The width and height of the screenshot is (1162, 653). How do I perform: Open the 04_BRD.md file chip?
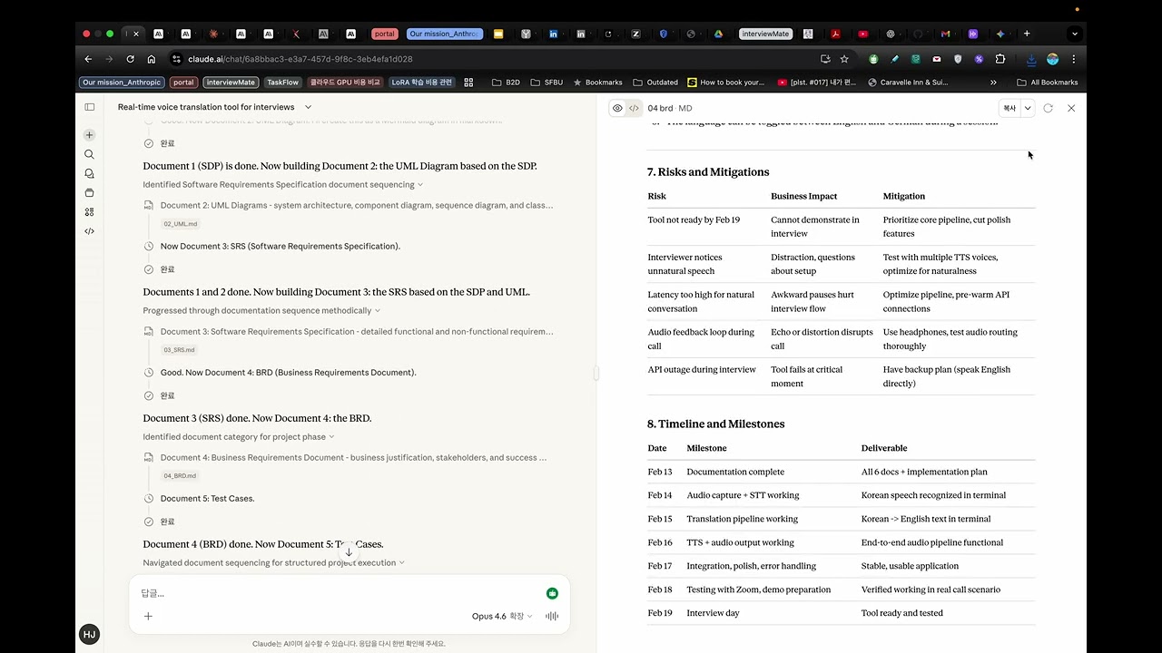[180, 475]
